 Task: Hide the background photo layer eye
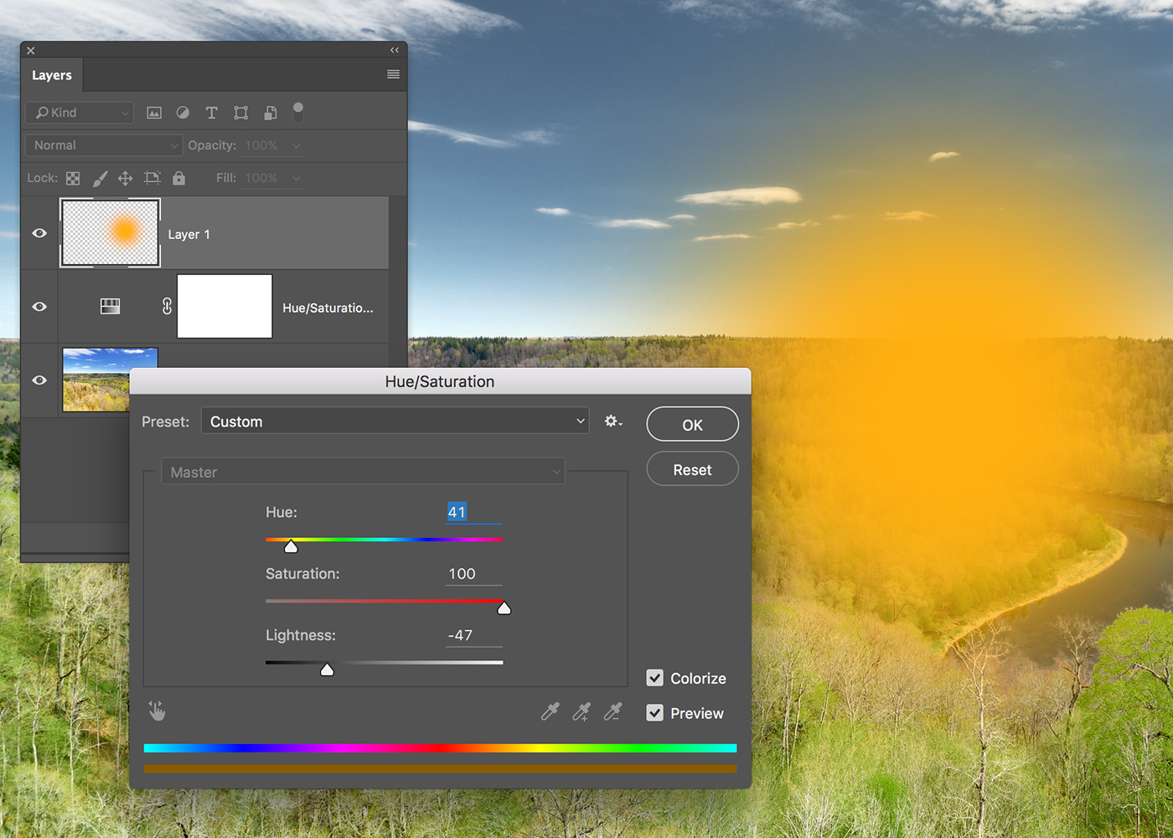(x=39, y=380)
